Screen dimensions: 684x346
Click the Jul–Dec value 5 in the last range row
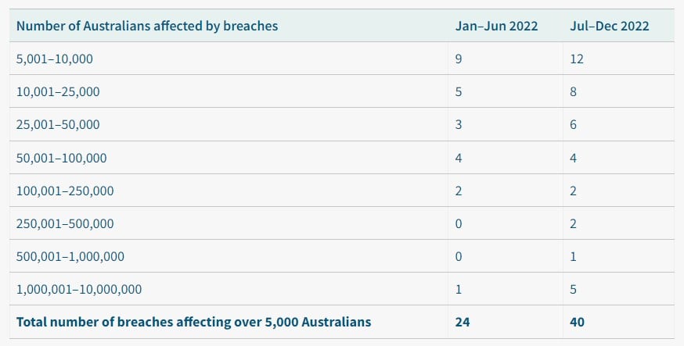[573, 289]
